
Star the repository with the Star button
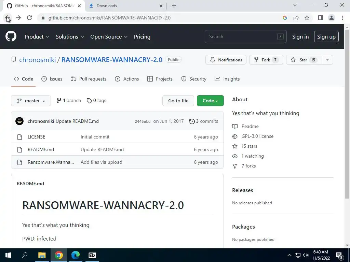(304, 60)
